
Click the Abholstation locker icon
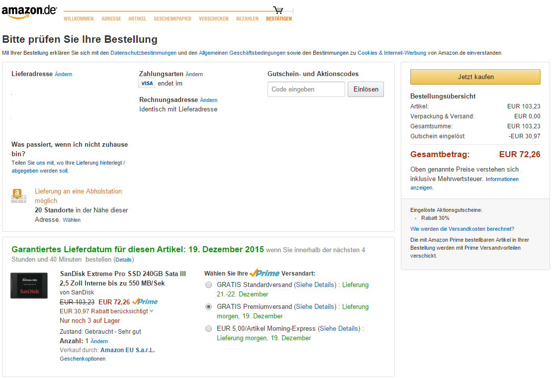pyautogui.click(x=19, y=196)
